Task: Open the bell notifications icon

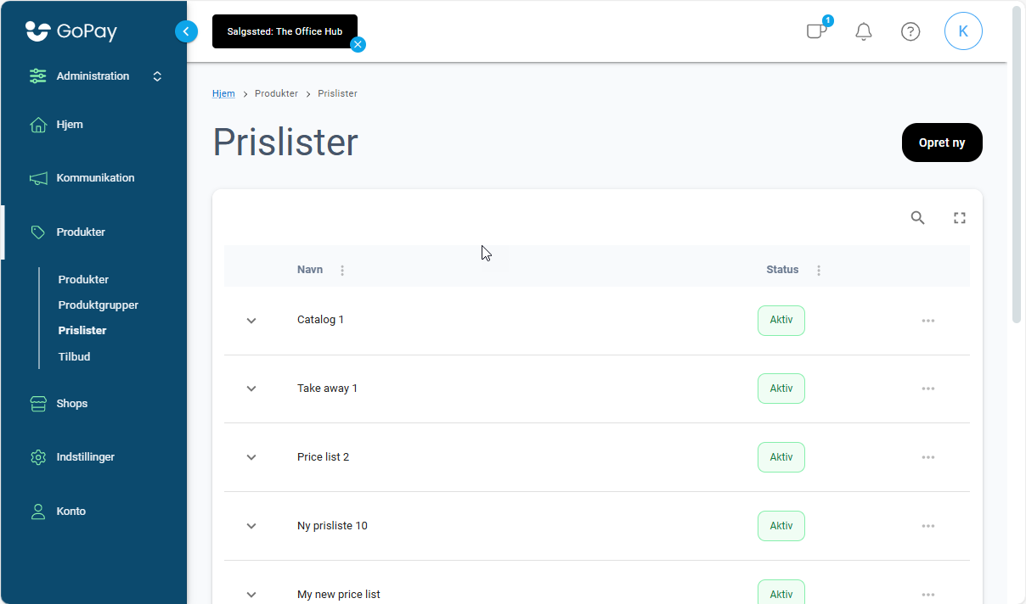Action: coord(864,31)
